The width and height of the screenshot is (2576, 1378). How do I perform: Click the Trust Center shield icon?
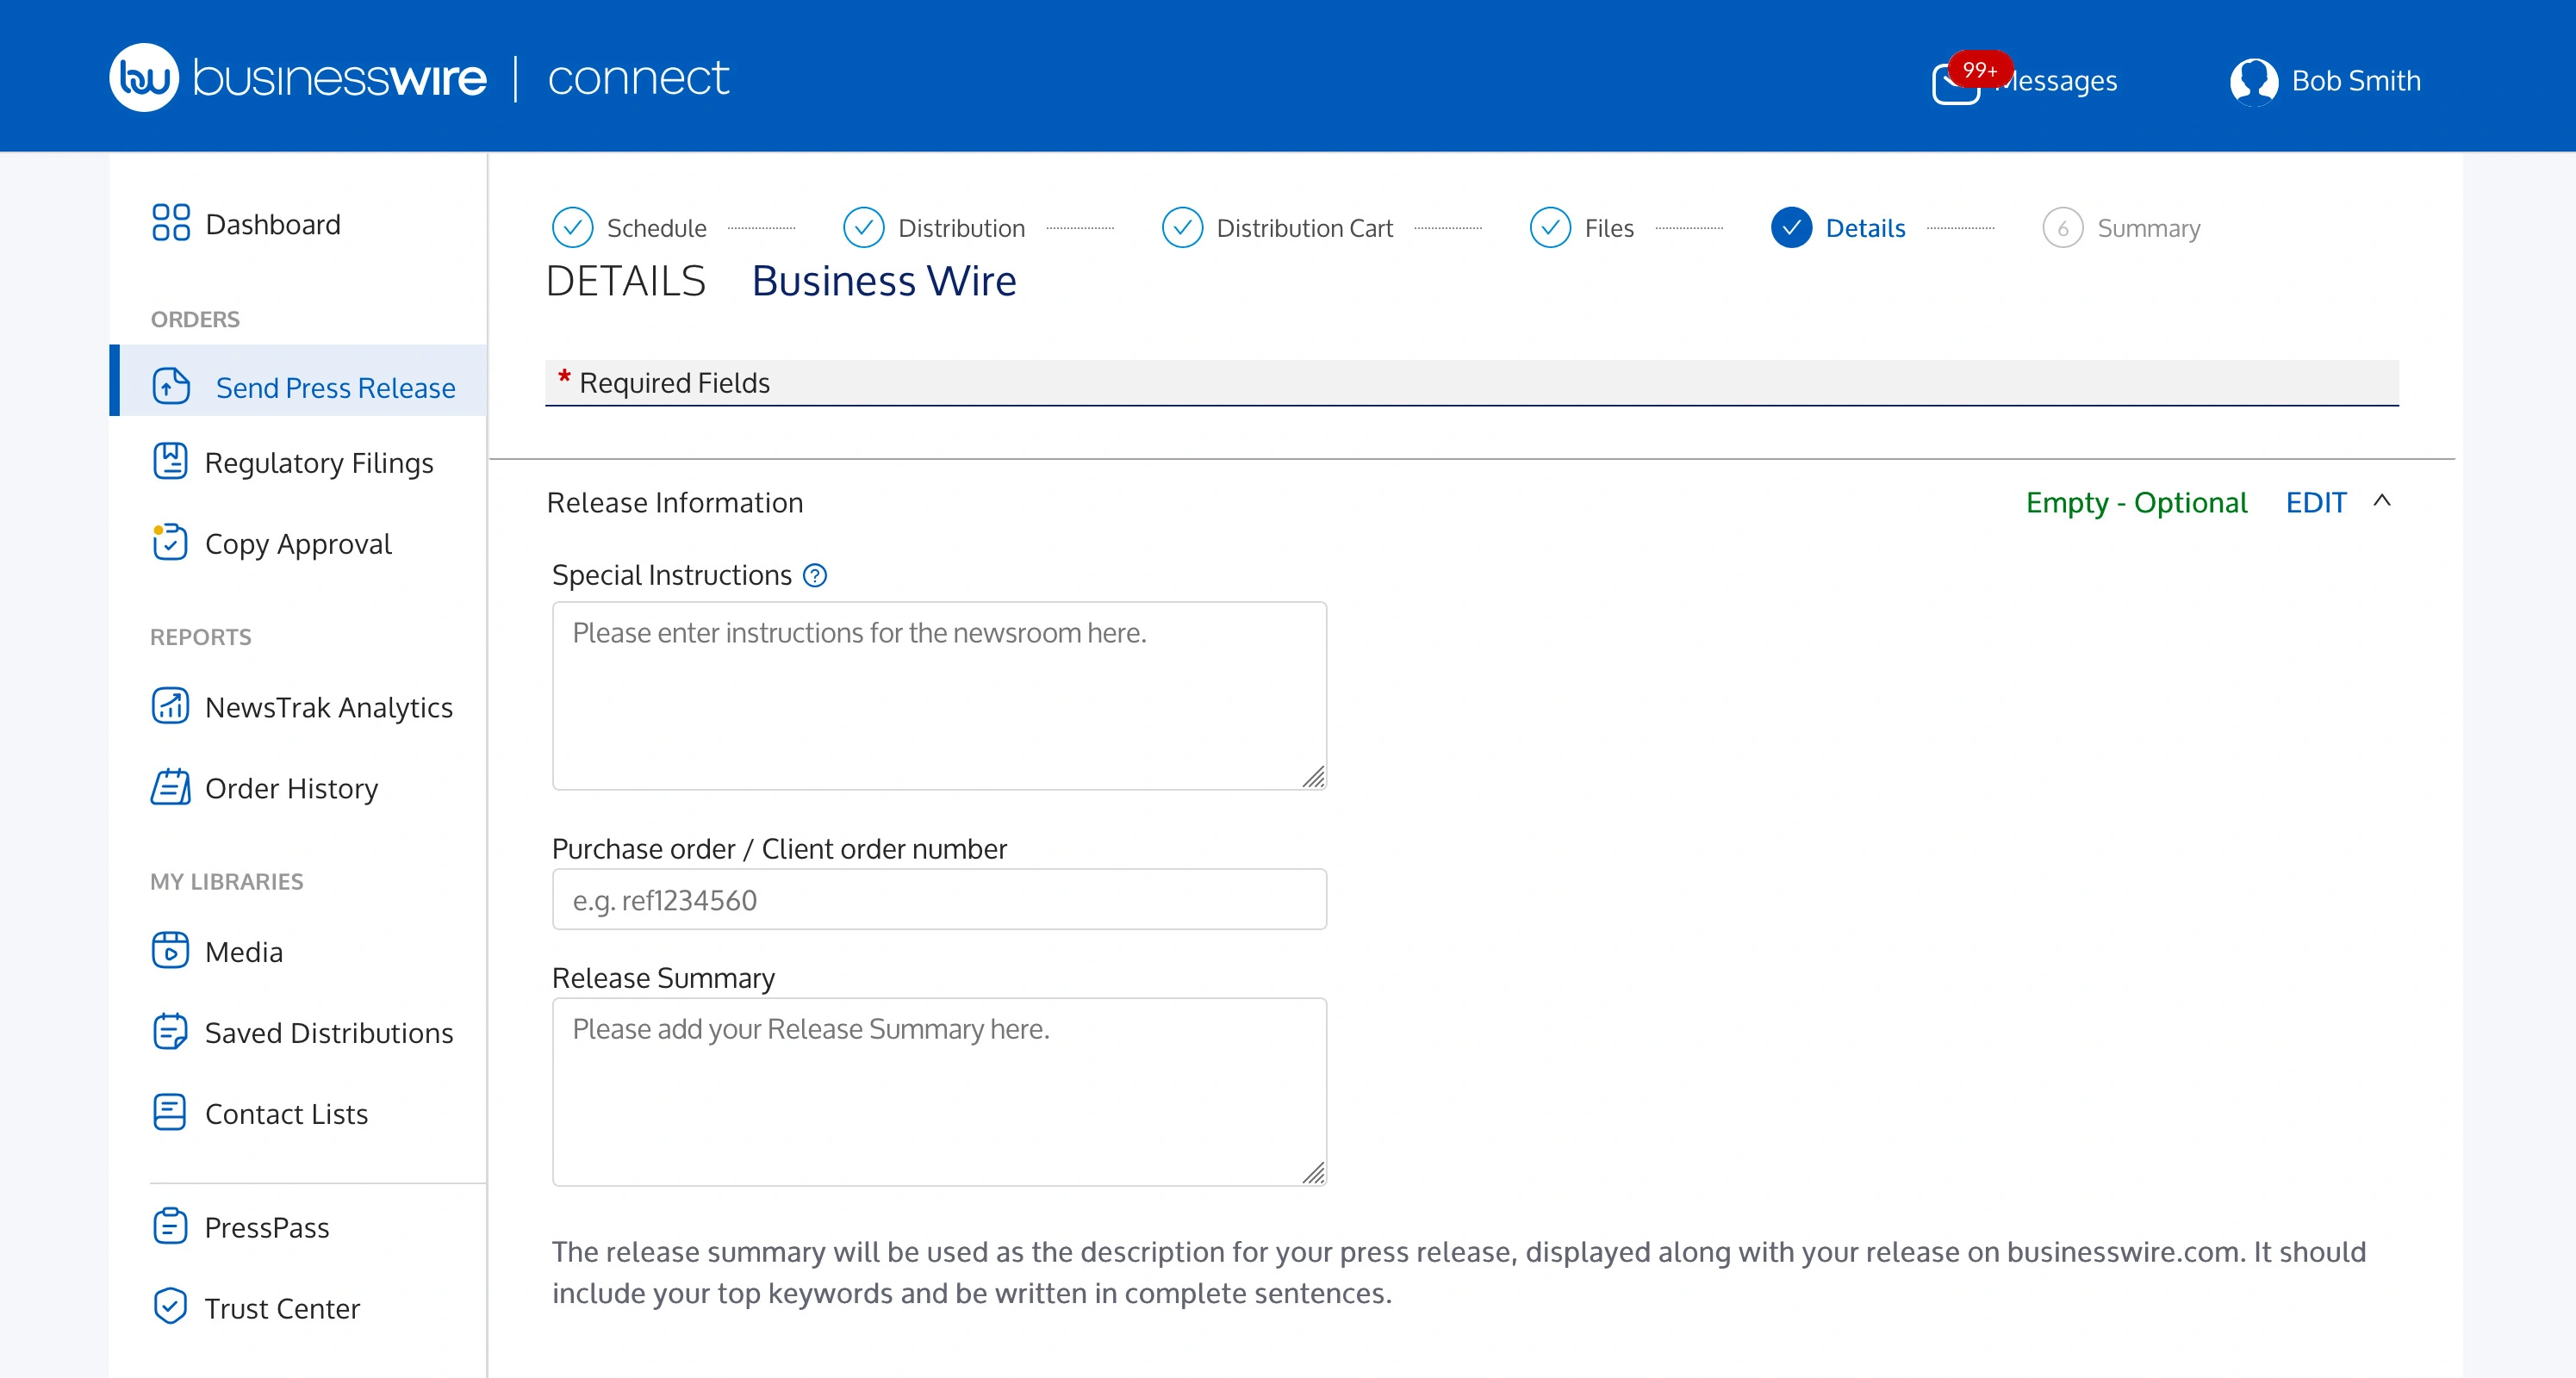coord(170,1306)
